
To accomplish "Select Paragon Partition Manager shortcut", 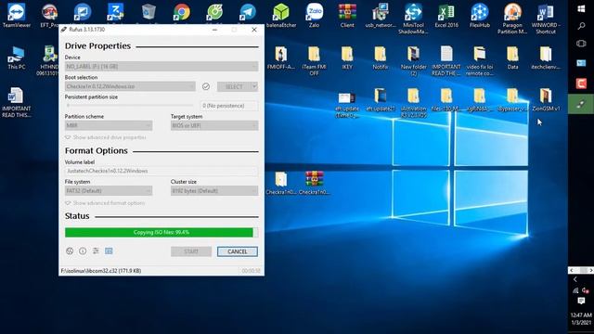I will (x=512, y=19).
